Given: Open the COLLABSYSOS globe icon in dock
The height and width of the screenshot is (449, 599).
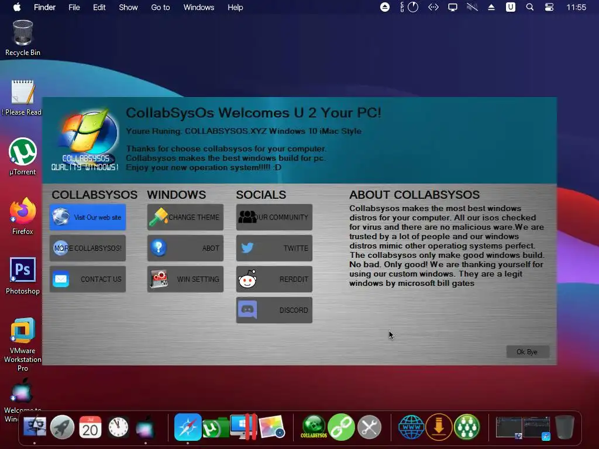Looking at the screenshot, I should click(x=314, y=427).
